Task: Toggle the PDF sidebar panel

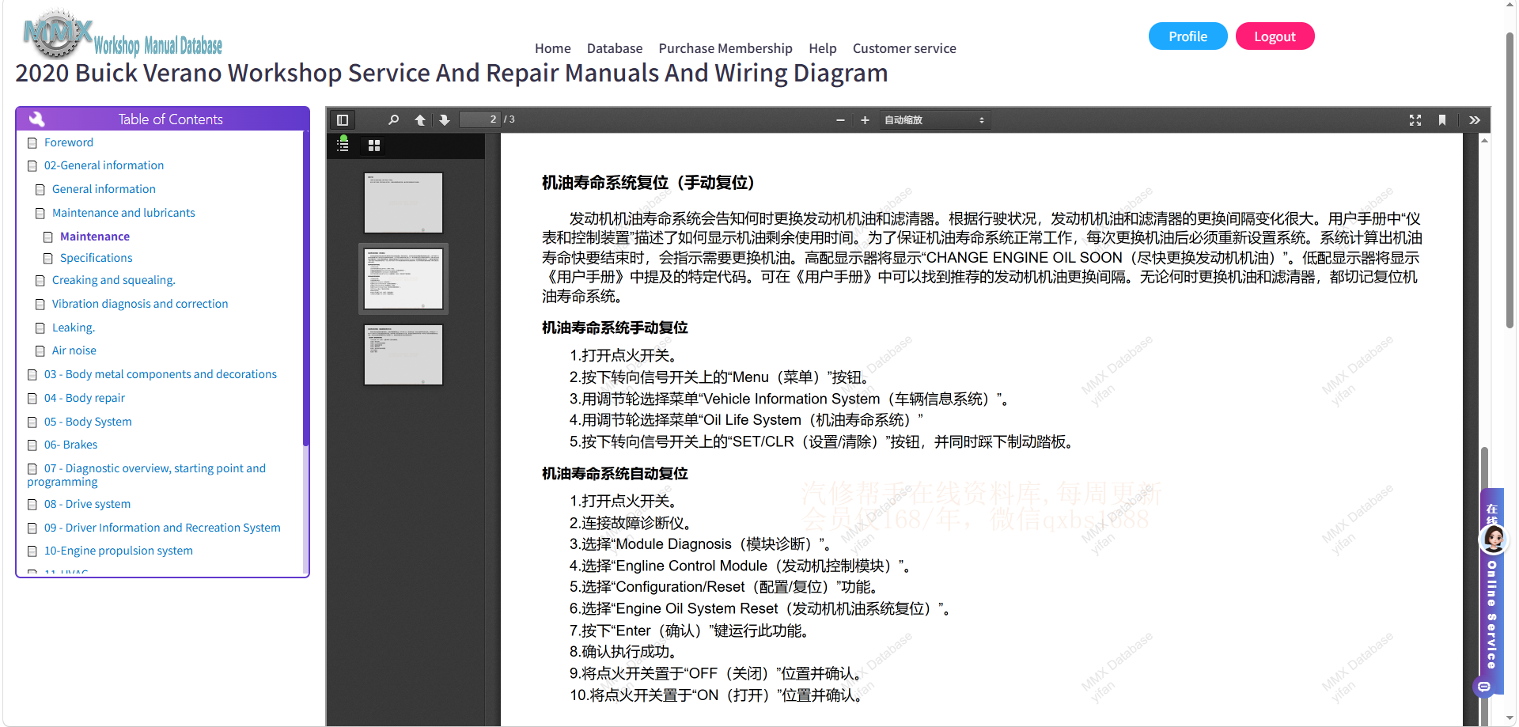Action: pos(343,120)
